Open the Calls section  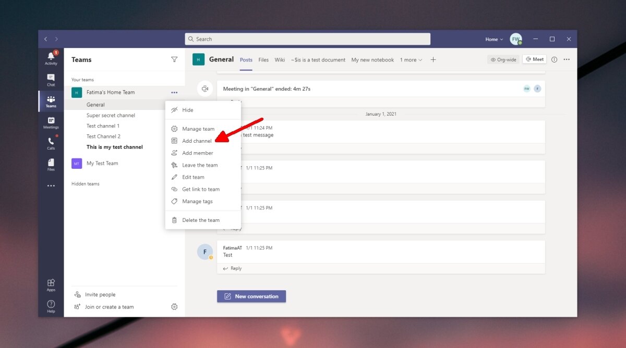pos(51,143)
